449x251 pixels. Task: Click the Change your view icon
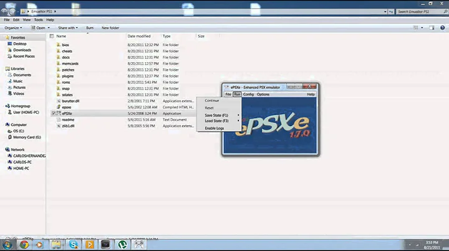tap(416, 28)
